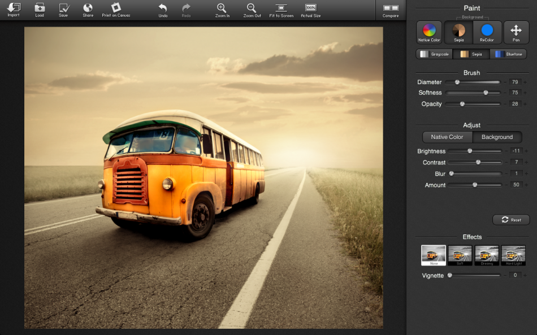The image size is (537, 335).
Task: Select the Pan tool button
Action: [x=516, y=32]
